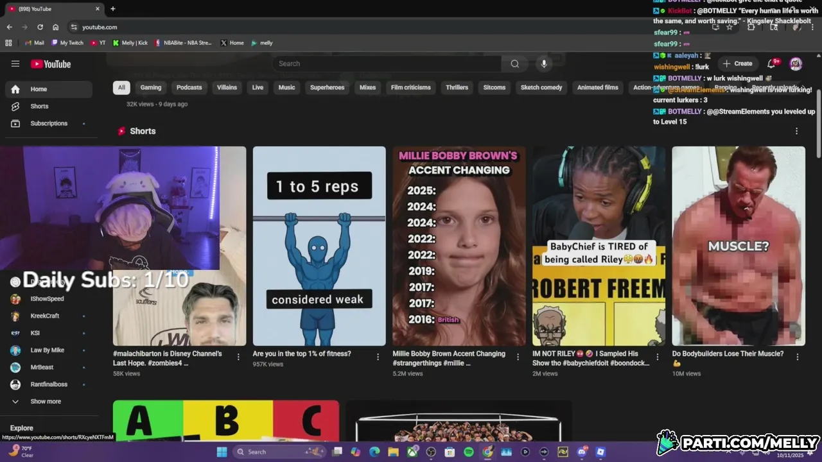Select the All filter chip
Screen dimensions: 822x462
point(121,87)
